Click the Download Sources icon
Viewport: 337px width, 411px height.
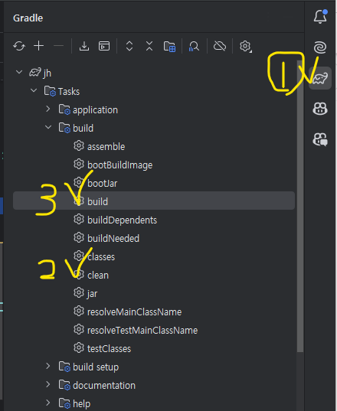click(84, 46)
